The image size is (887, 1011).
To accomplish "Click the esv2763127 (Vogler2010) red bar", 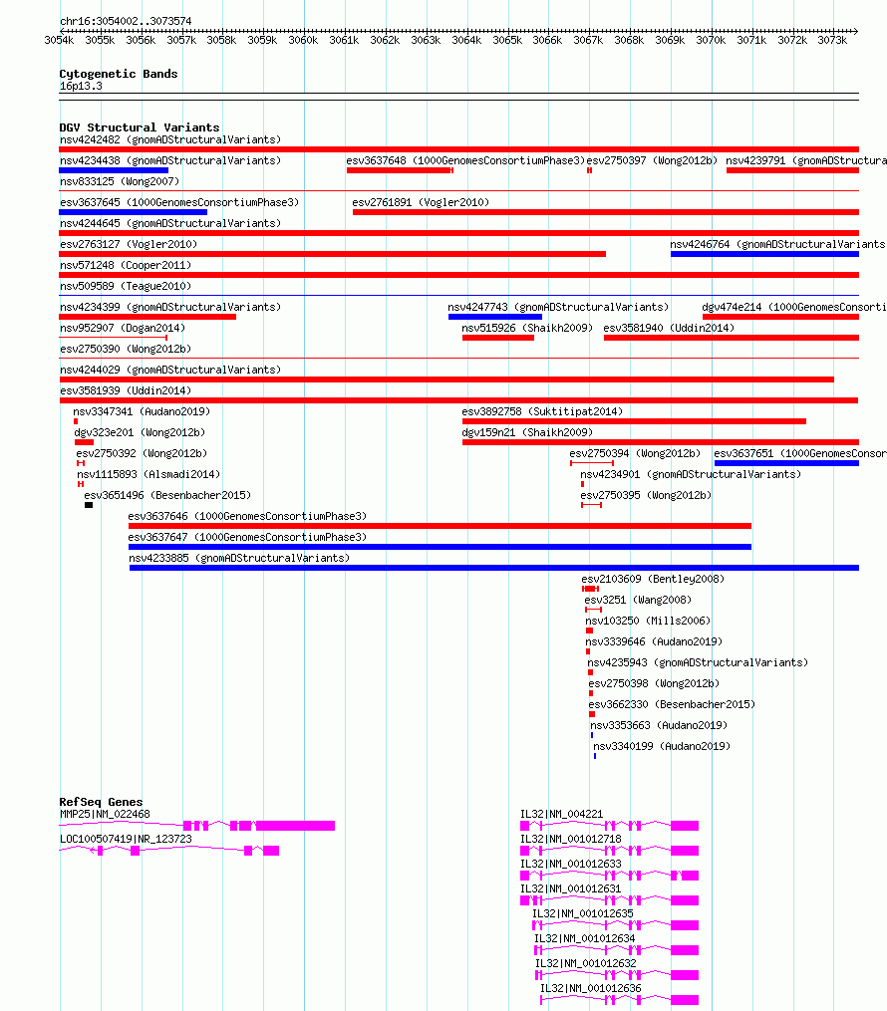I will (332, 254).
